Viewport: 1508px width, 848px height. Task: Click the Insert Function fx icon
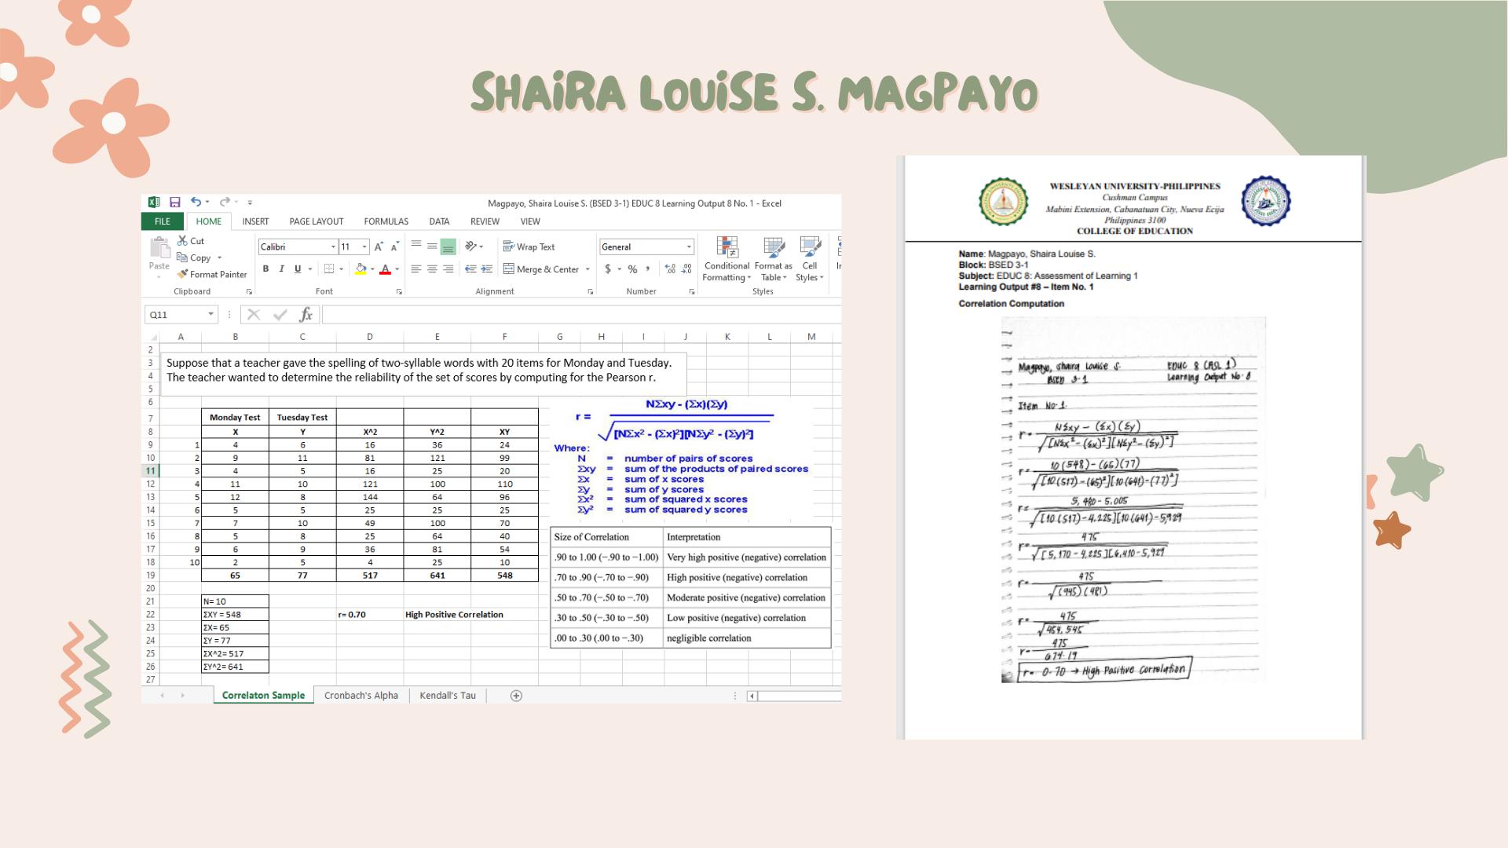pyautogui.click(x=306, y=315)
